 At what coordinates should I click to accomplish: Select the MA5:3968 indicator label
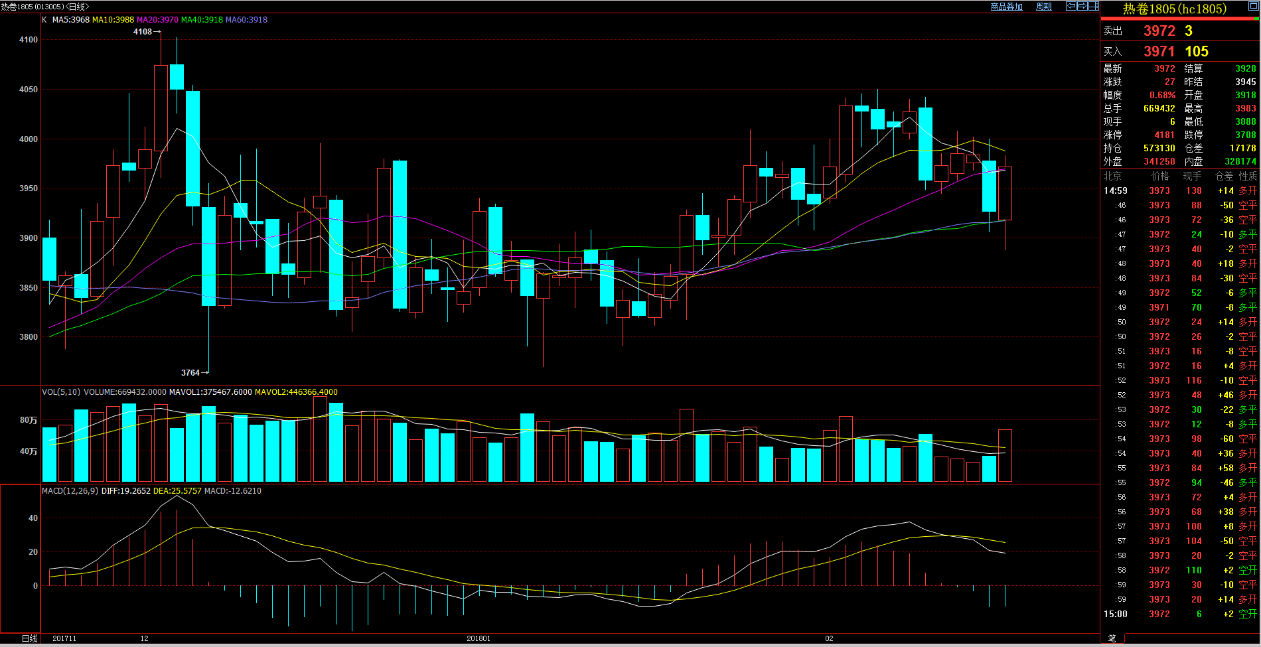[x=70, y=20]
